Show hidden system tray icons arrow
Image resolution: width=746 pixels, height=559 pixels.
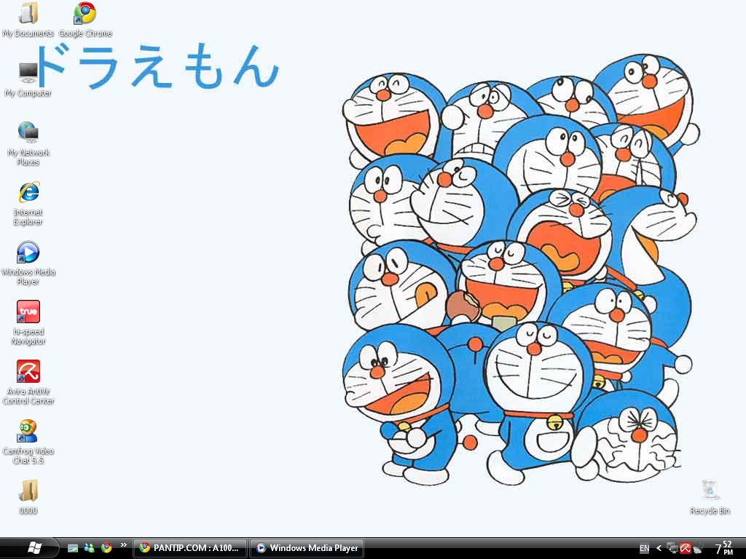pos(659,548)
